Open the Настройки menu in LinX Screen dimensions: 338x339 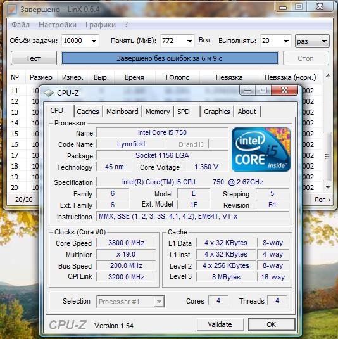pyautogui.click(x=58, y=25)
